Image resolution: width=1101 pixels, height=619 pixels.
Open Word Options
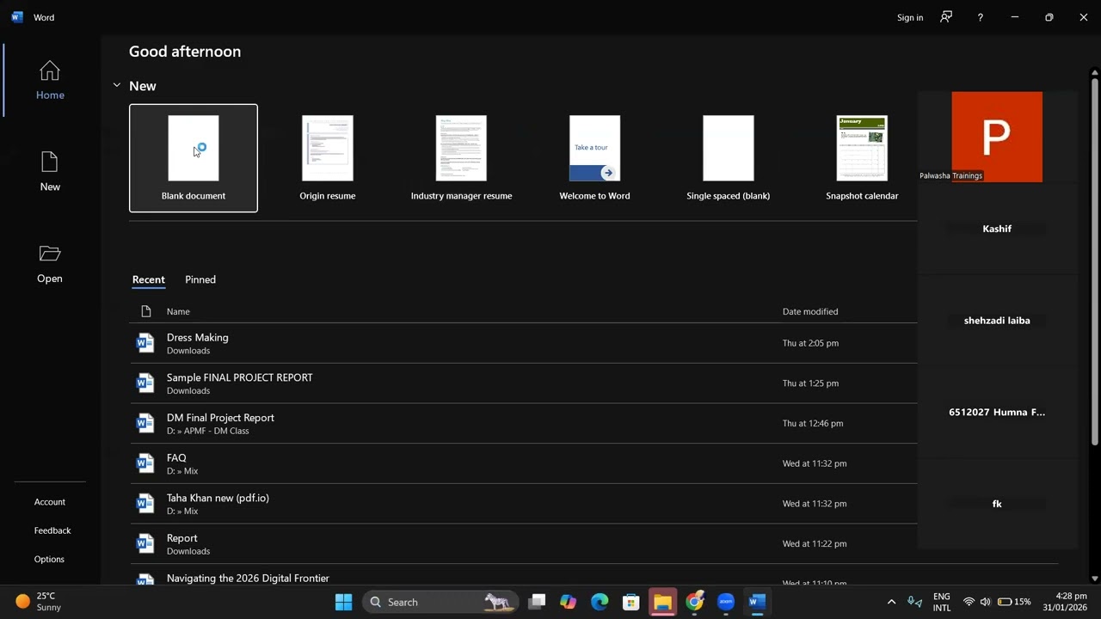(x=49, y=559)
